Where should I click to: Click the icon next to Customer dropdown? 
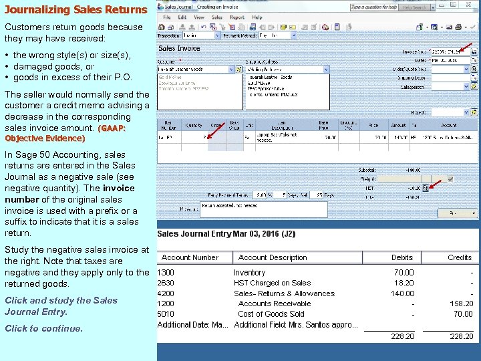(238, 70)
